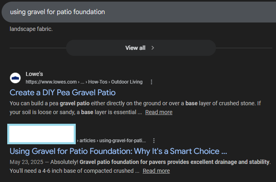Open Using Gravel for Patio Foundation result title
This screenshot has height=182, width=276.
point(118,151)
